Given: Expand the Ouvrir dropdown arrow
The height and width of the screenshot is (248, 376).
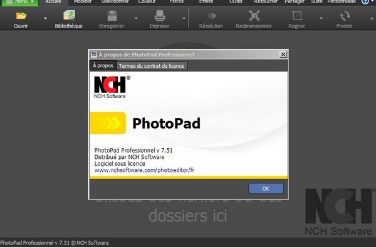Looking at the screenshot, I should tap(45, 18).
